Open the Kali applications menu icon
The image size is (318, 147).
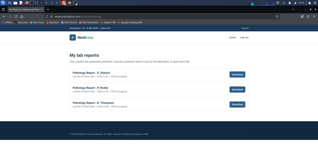pos(3,3)
